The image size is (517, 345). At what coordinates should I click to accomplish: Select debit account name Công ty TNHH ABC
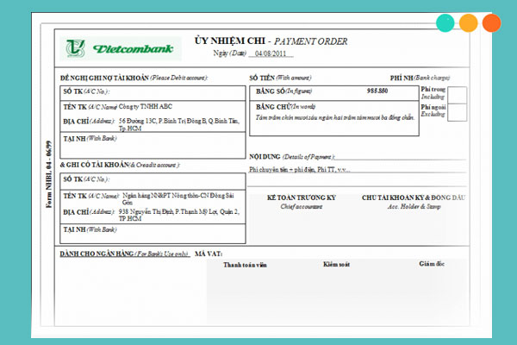[129, 106]
